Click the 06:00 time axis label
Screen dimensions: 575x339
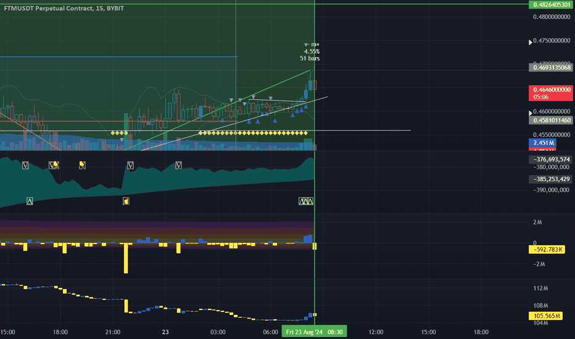pos(271,332)
